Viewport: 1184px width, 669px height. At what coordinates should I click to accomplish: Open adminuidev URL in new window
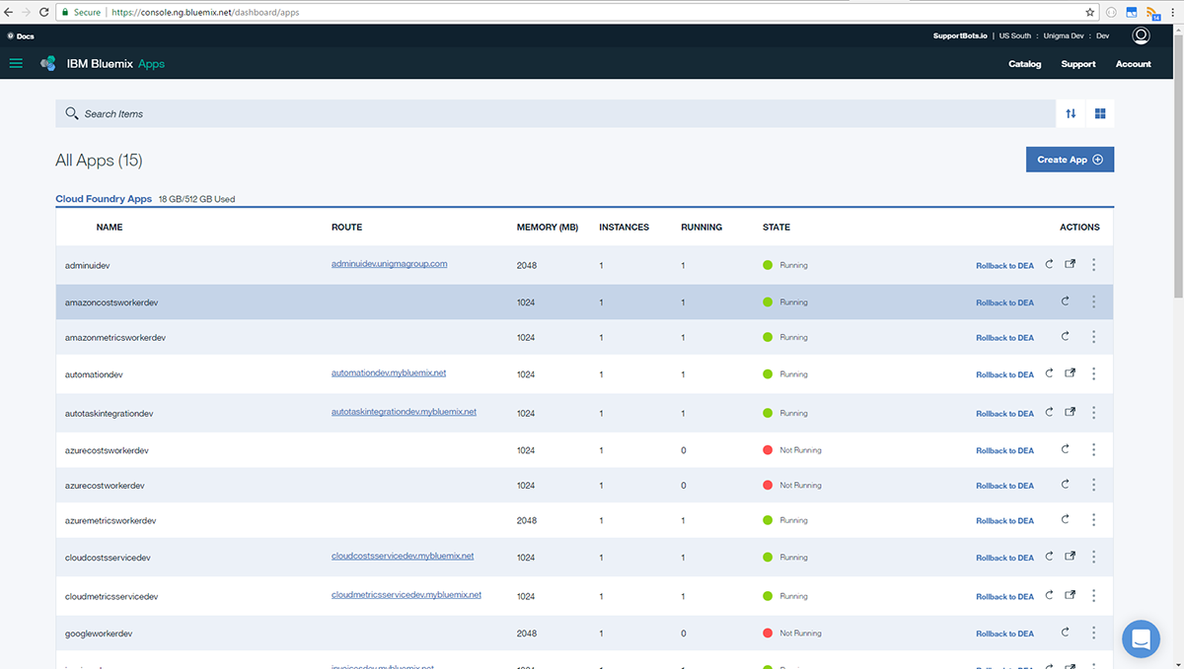[x=1071, y=264]
